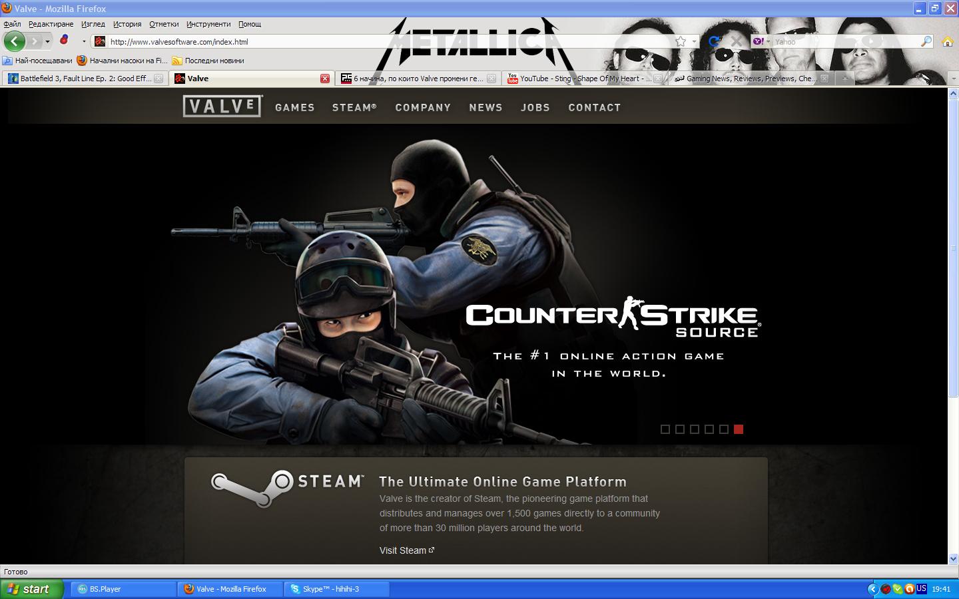Click the Home button icon
This screenshot has width=959, height=599.
947,42
